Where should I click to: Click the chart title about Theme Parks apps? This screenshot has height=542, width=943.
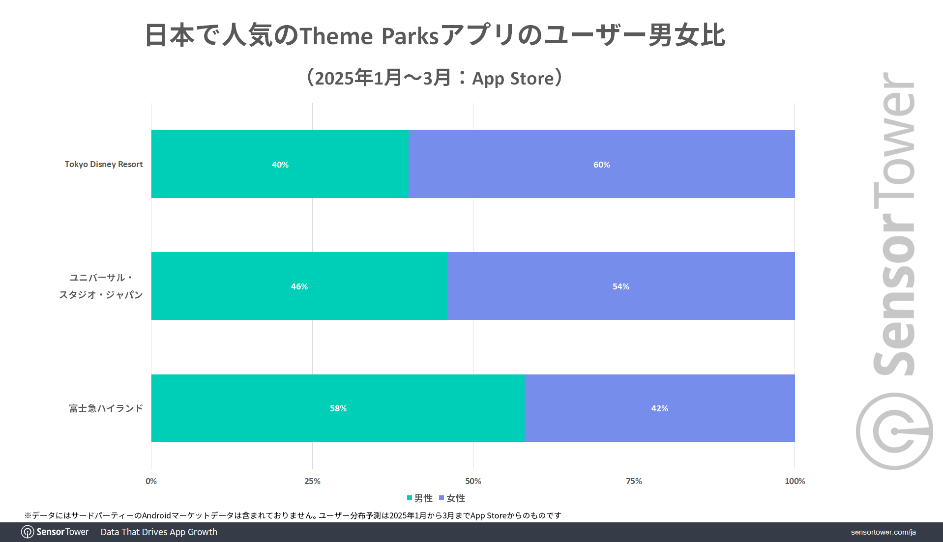[435, 35]
